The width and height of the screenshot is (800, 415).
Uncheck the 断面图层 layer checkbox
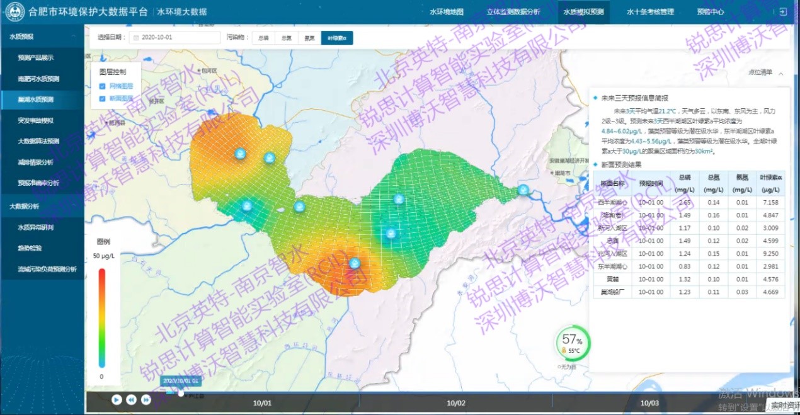pyautogui.click(x=103, y=99)
